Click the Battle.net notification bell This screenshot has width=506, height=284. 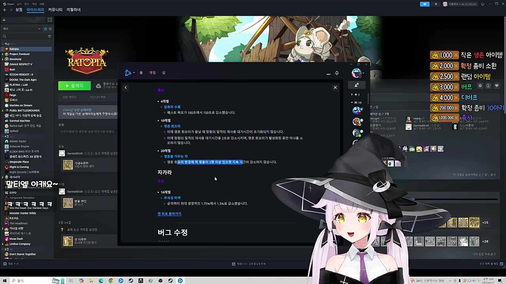coord(337,73)
